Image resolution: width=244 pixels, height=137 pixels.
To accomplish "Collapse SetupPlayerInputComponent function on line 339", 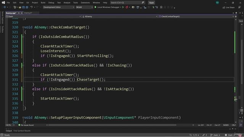I will (23, 118).
